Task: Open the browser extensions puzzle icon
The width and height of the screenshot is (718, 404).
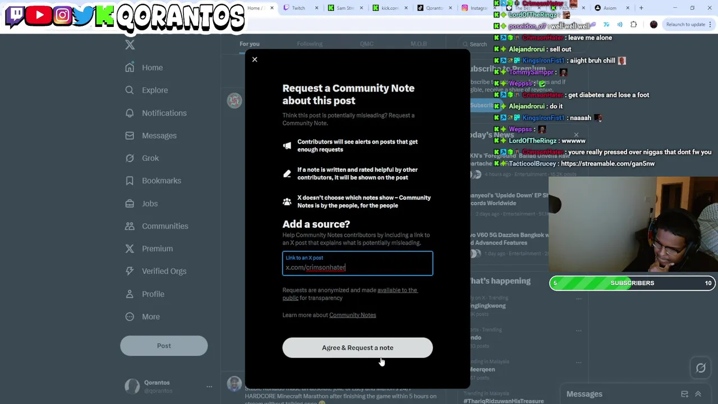Action: [633, 24]
